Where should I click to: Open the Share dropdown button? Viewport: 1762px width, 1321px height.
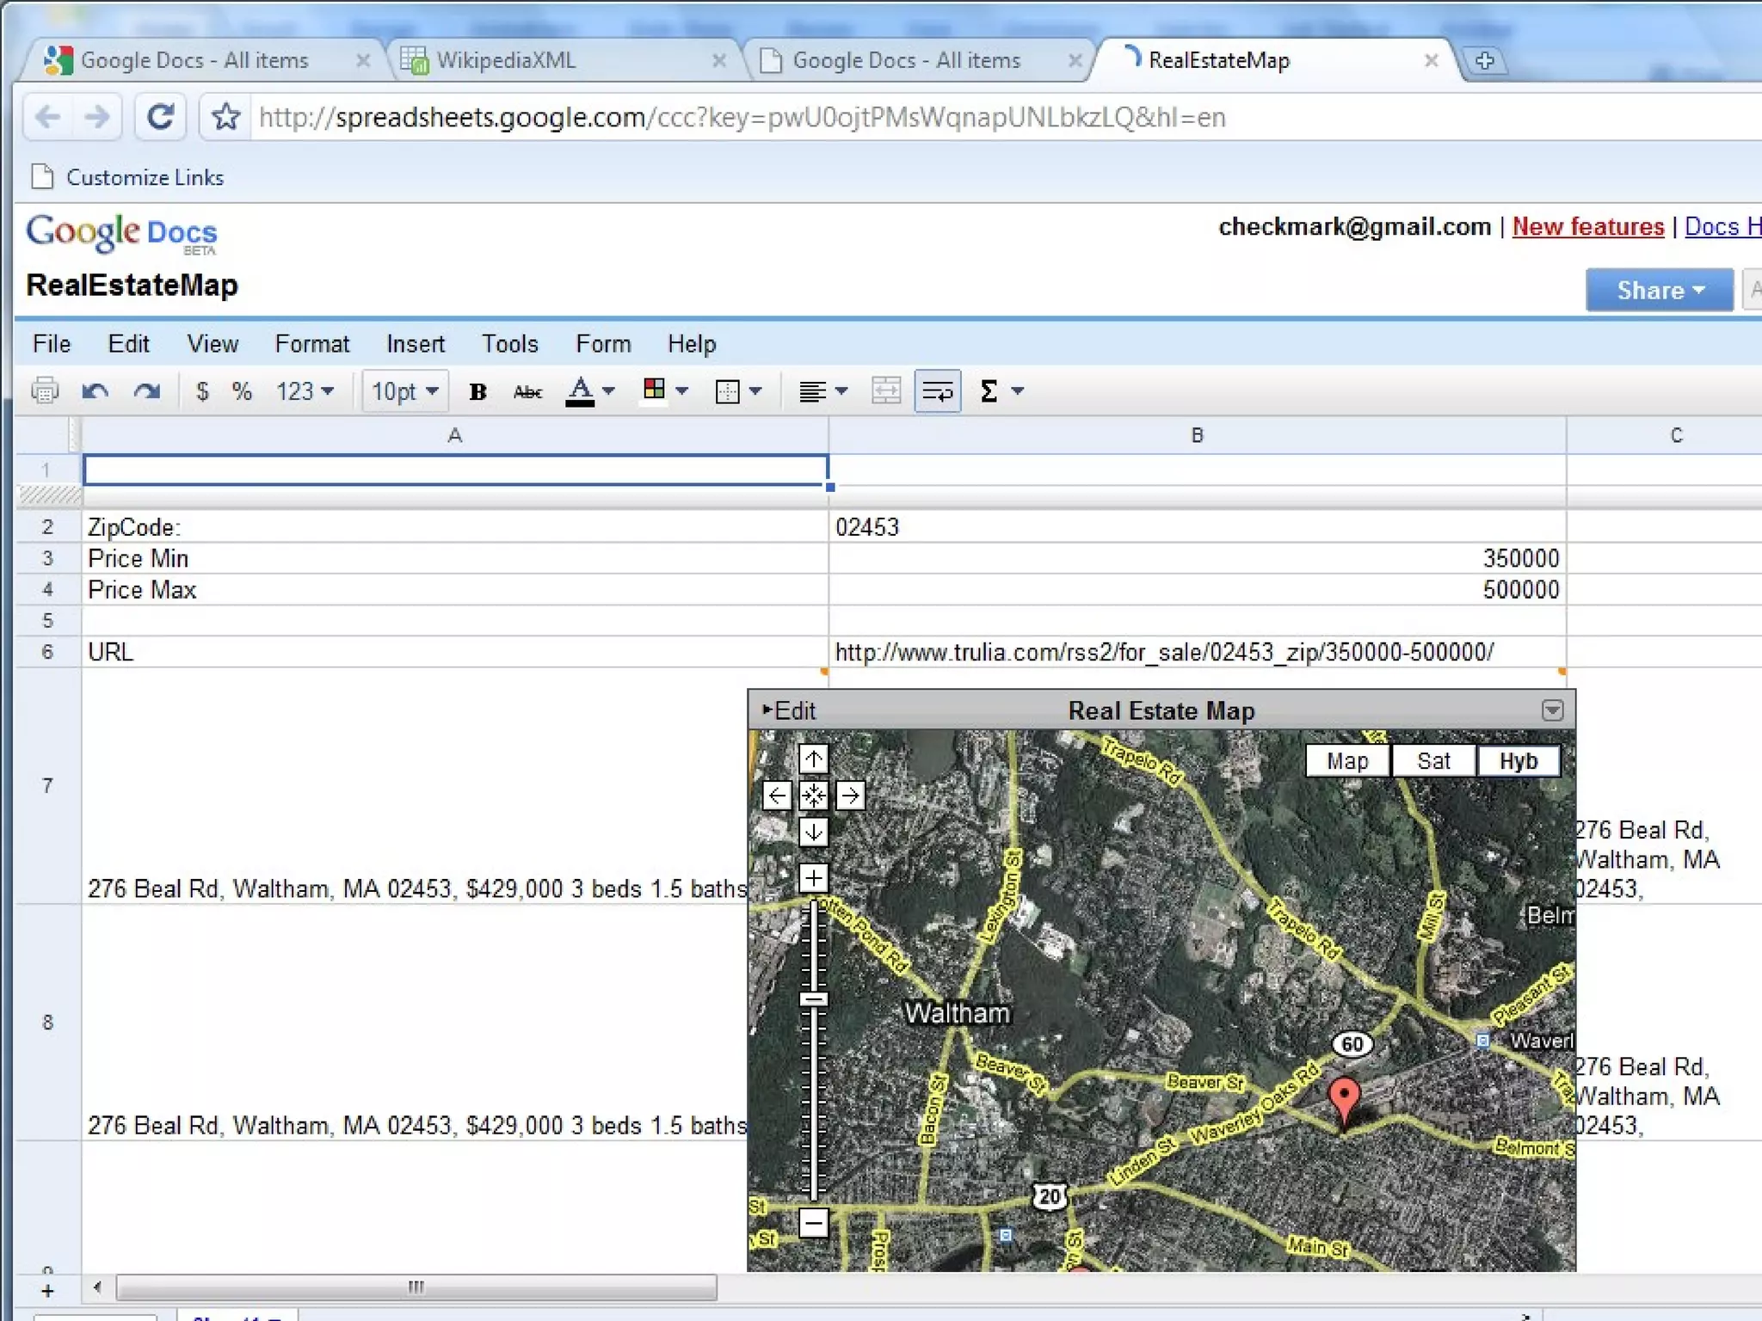point(1659,290)
